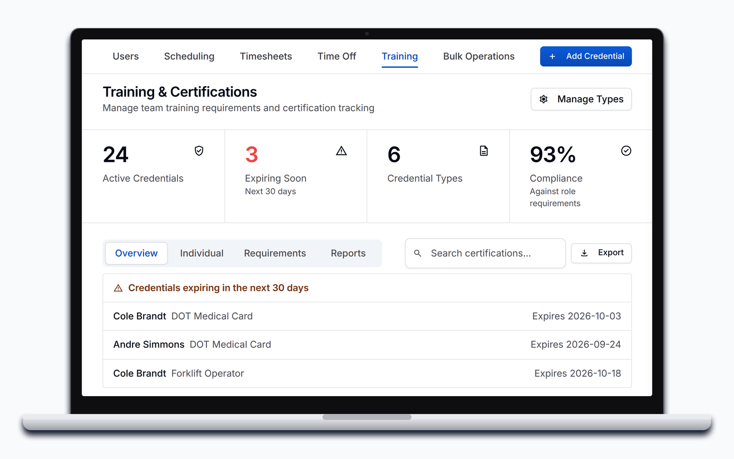Click the Training & Certifications heading

click(180, 92)
